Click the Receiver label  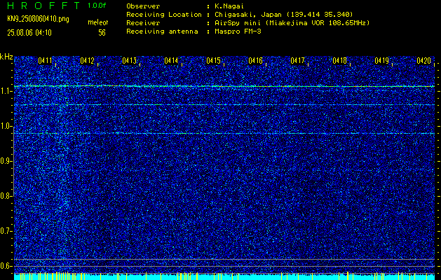(x=143, y=22)
